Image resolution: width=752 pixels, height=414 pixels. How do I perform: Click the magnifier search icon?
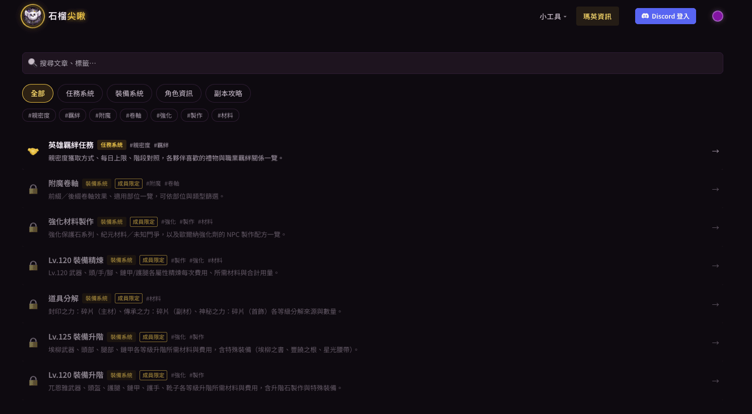click(32, 63)
